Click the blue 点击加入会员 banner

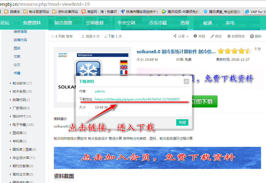[x=157, y=158]
